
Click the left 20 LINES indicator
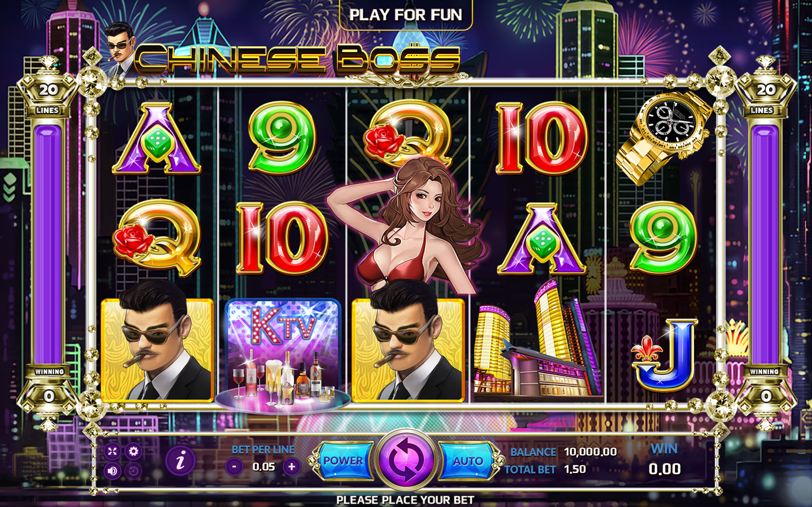48,97
